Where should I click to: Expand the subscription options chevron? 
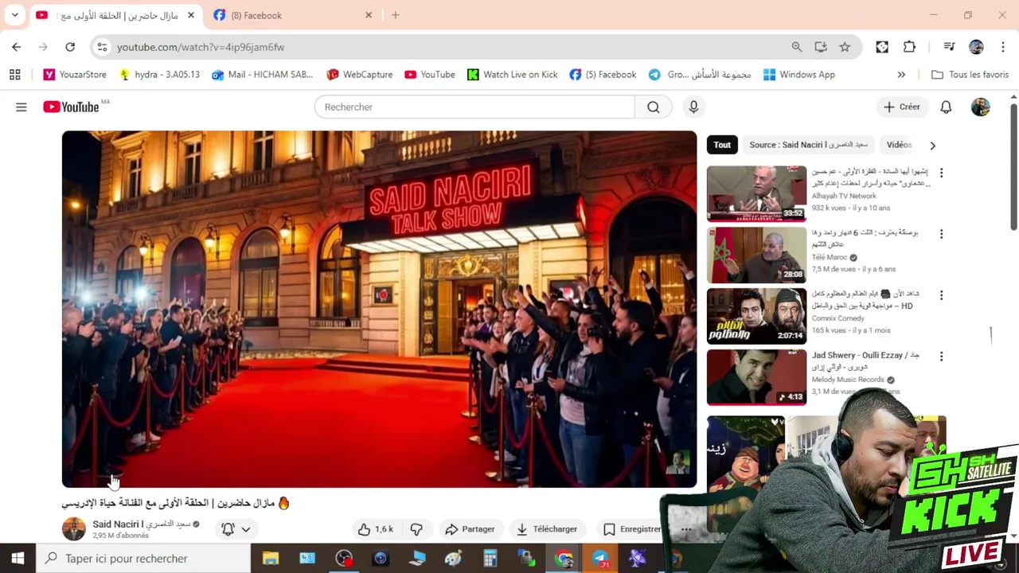(x=246, y=529)
